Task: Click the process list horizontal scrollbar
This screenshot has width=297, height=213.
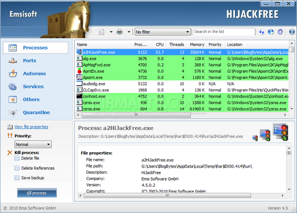Action: tap(136, 115)
